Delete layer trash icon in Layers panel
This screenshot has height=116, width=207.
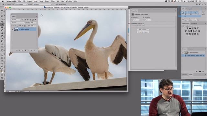(34, 50)
